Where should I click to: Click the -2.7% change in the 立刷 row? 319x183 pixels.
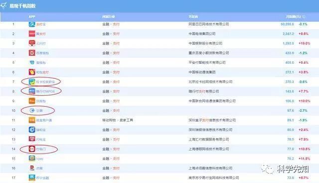303,111
